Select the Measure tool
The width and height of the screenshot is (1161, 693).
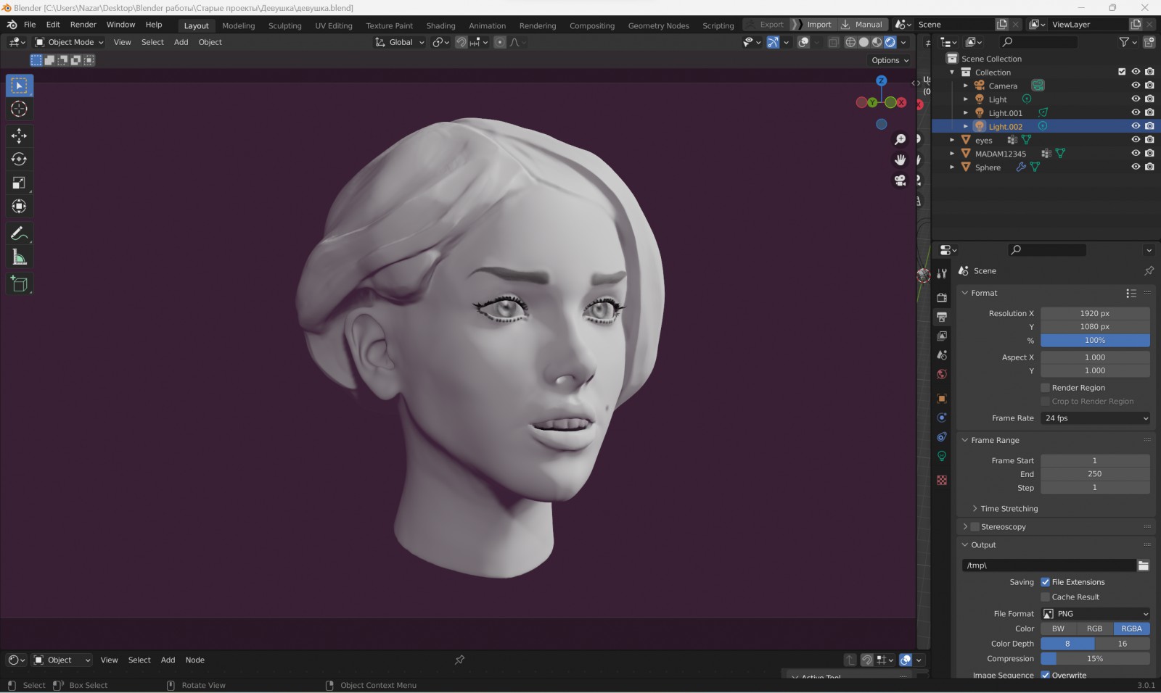coord(20,258)
